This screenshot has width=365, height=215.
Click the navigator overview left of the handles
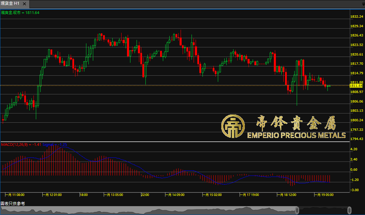pyautogui.click(x=147, y=210)
